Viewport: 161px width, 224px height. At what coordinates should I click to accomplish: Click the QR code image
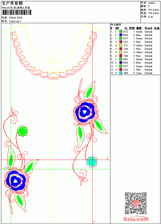click(136, 203)
